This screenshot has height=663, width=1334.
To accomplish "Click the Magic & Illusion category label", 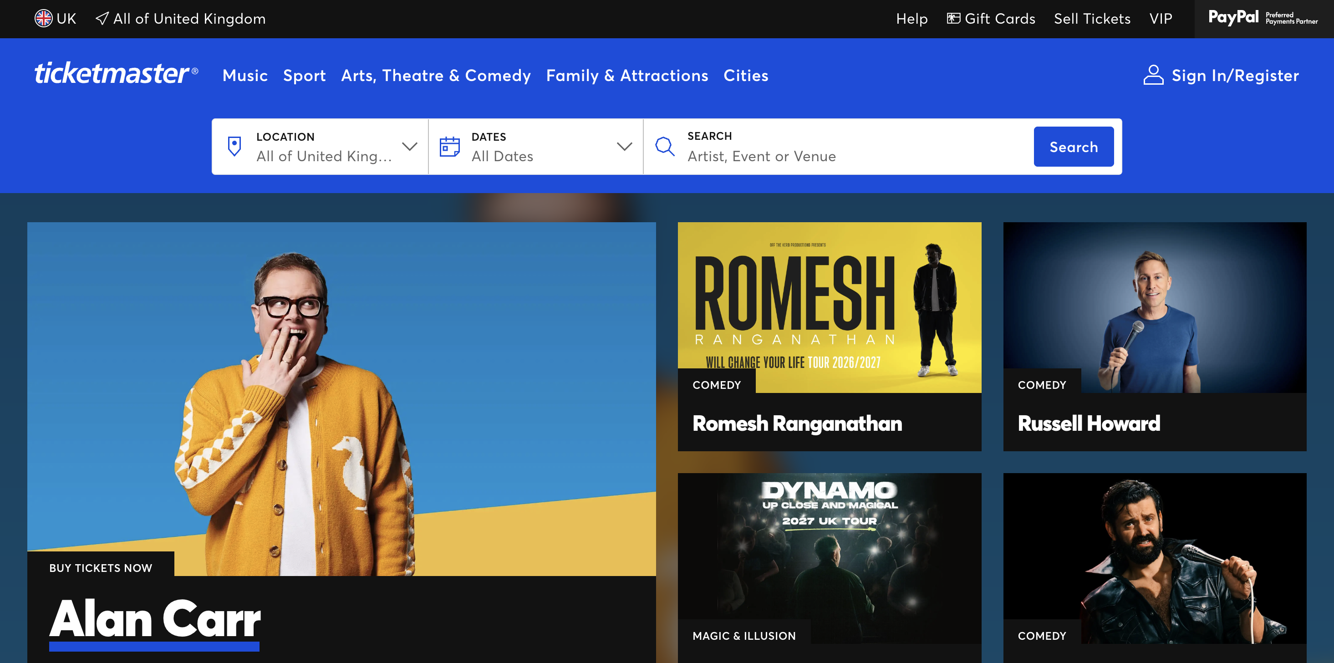I will coord(744,636).
